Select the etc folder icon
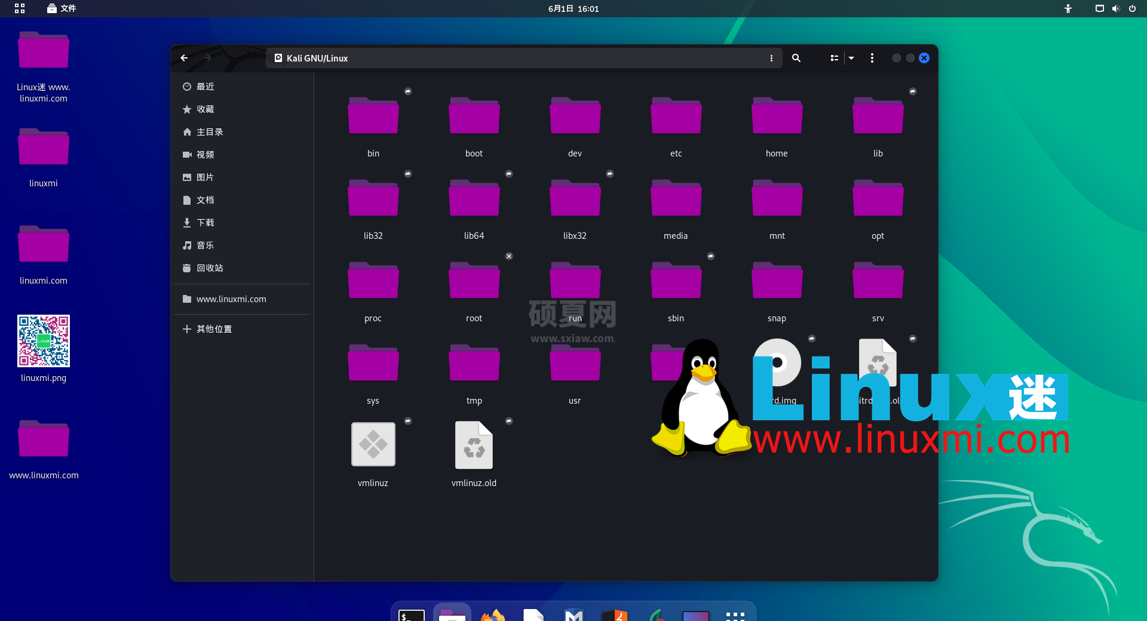This screenshot has width=1147, height=621. (x=676, y=115)
